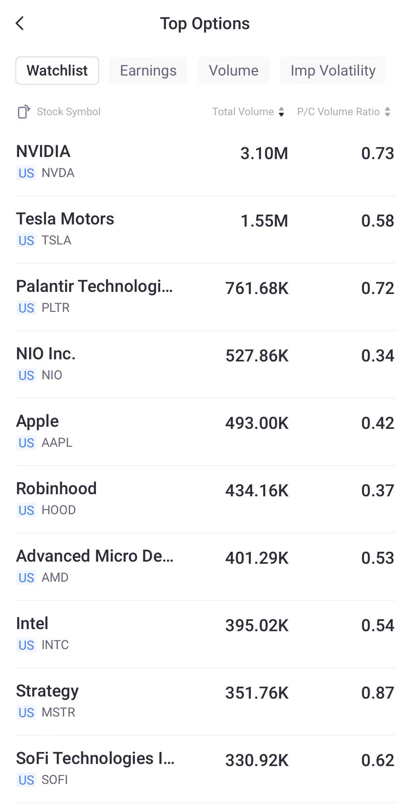411x804 pixels.
Task: Tap the rotate layout icon beside Stock Symbol
Action: coord(24,112)
